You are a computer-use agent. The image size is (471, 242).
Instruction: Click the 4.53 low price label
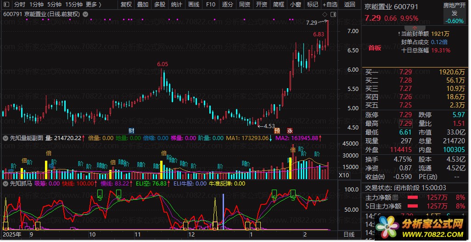[269, 126]
